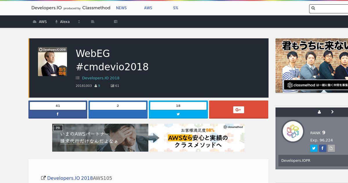Screen dimensions: 348x183
Task: Click the mobile phone icon in navigation bar
Action: [x=79, y=21]
